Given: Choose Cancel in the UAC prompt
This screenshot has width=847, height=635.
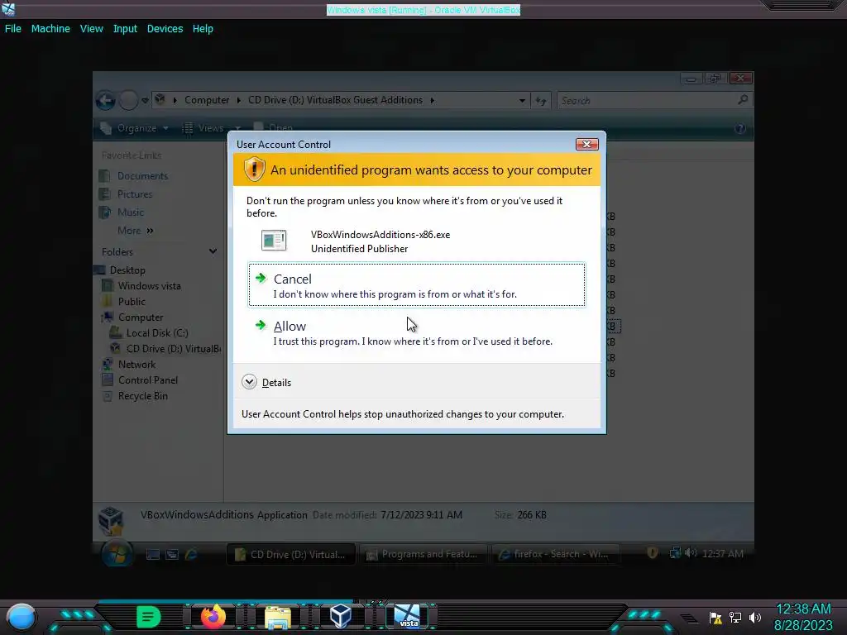Looking at the screenshot, I should click(417, 285).
